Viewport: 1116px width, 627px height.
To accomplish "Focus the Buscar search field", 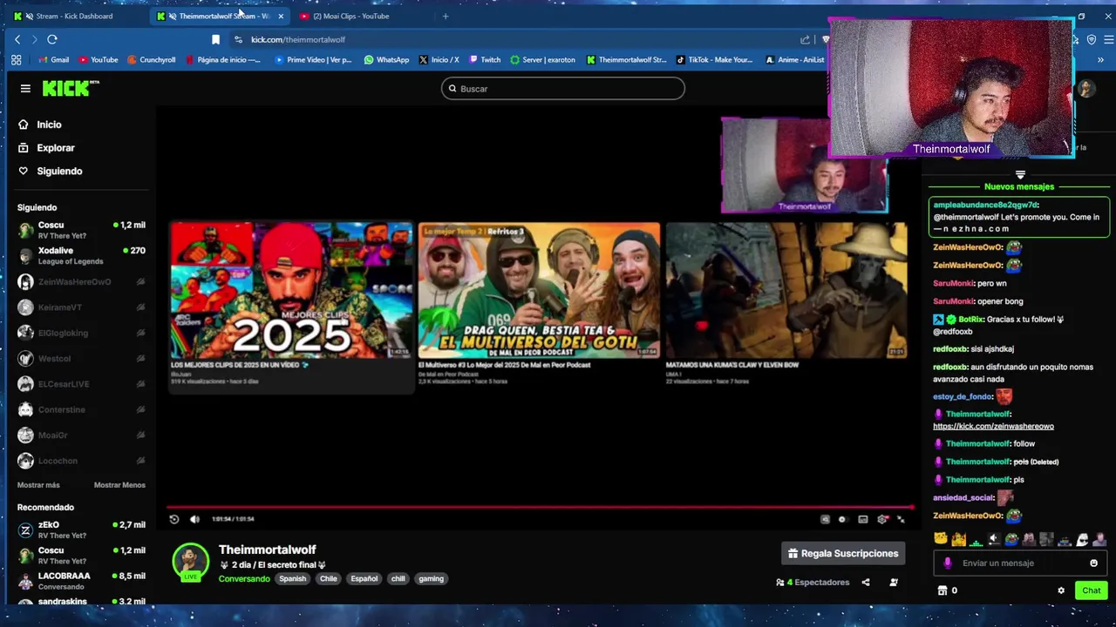I will click(563, 89).
